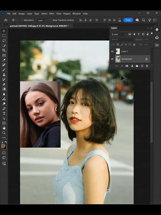The image size is (161, 215).
Task: Select the Eyedropper tool
Action: pyautogui.click(x=4, y=60)
